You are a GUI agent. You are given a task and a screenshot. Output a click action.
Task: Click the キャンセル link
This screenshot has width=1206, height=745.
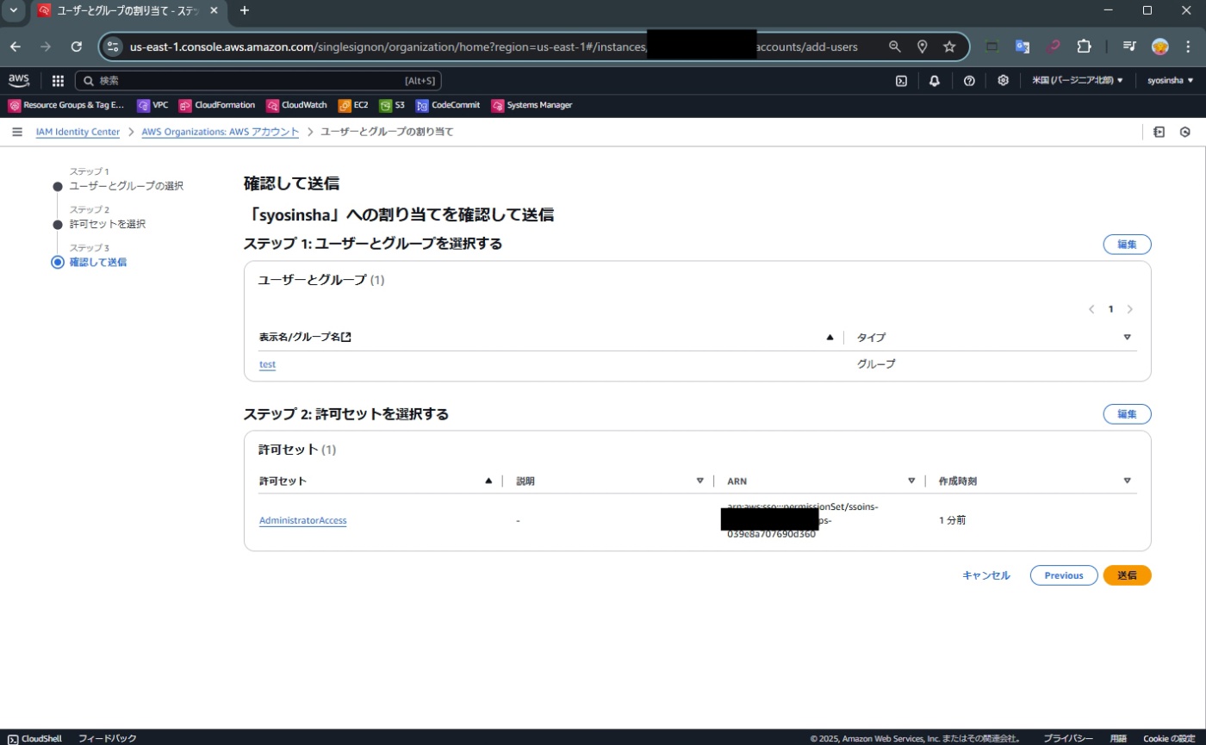(x=986, y=575)
